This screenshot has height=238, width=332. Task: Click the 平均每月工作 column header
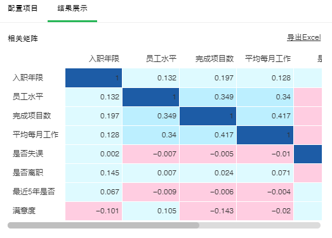[x=268, y=58]
